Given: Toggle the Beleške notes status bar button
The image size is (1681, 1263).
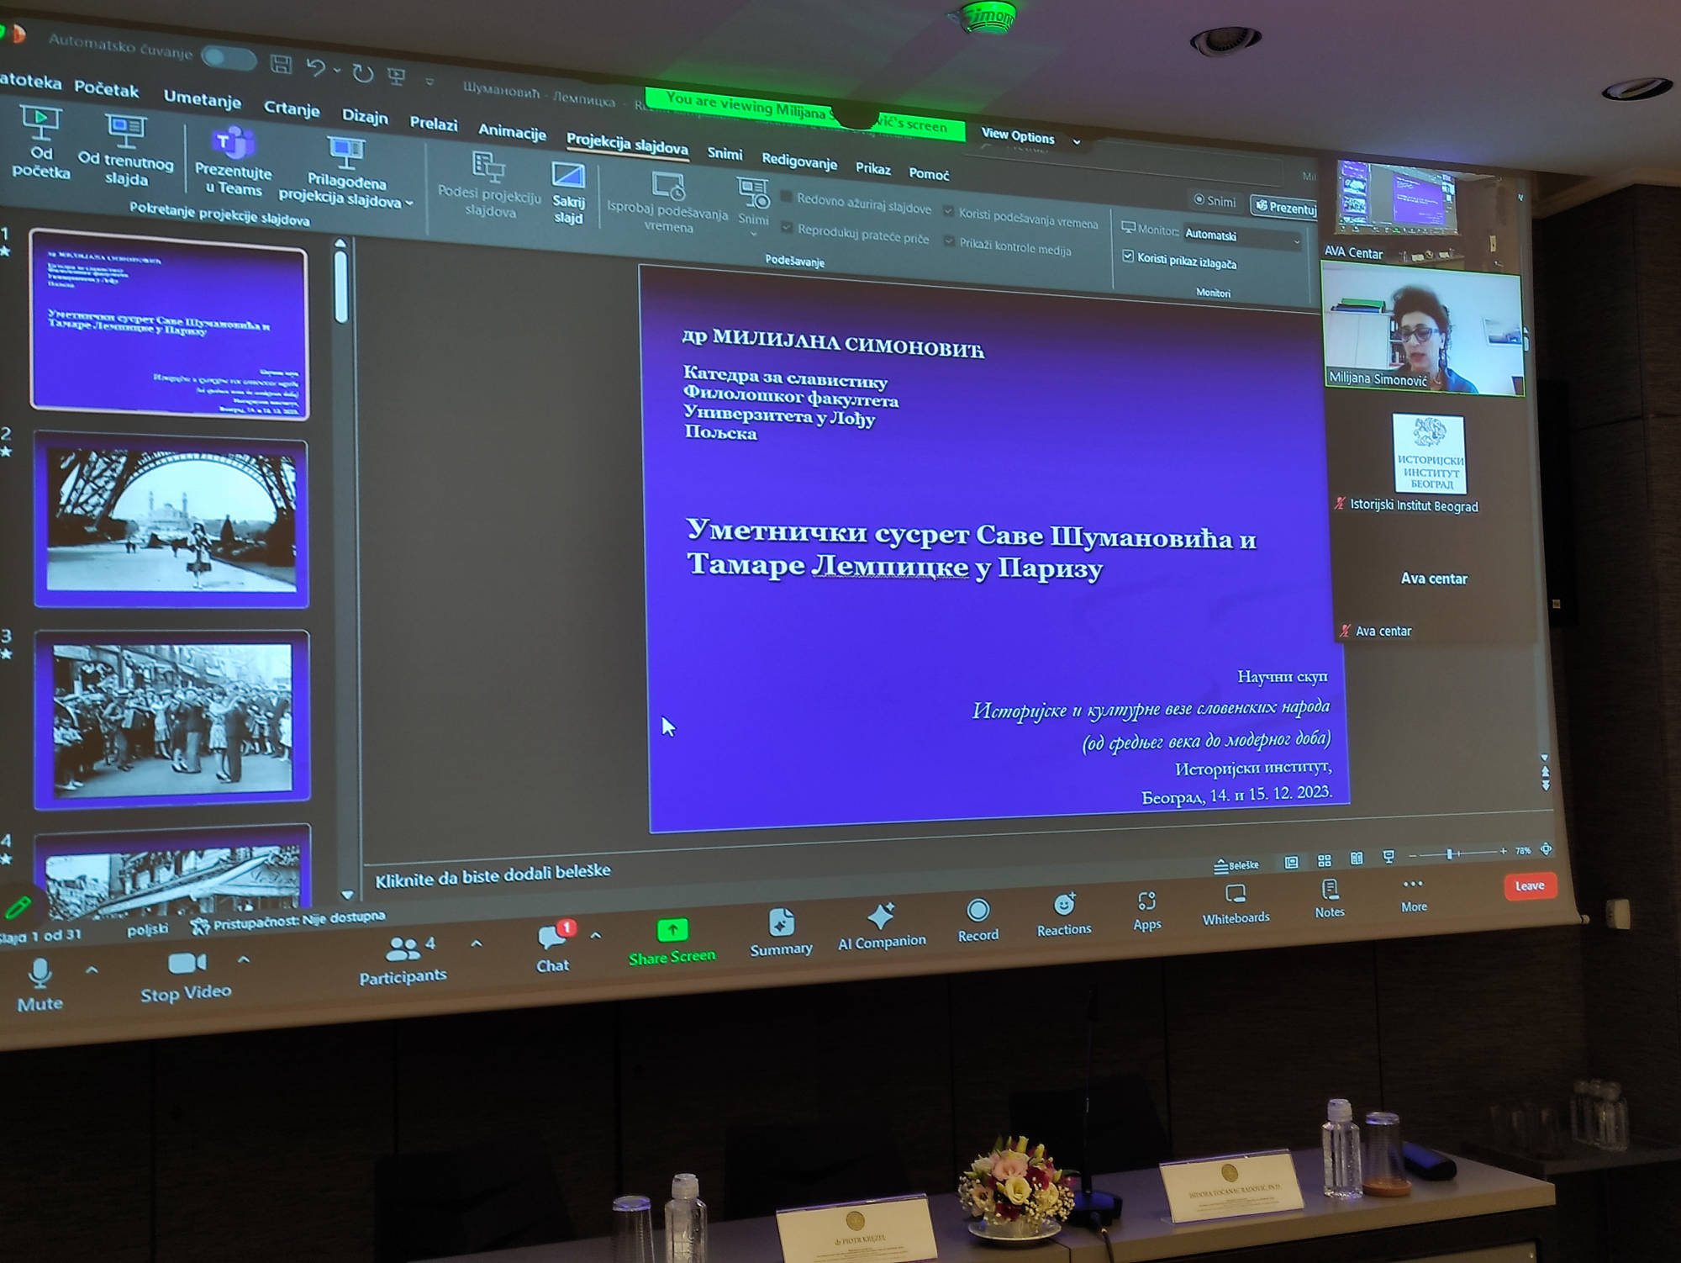Looking at the screenshot, I should point(1236,864).
